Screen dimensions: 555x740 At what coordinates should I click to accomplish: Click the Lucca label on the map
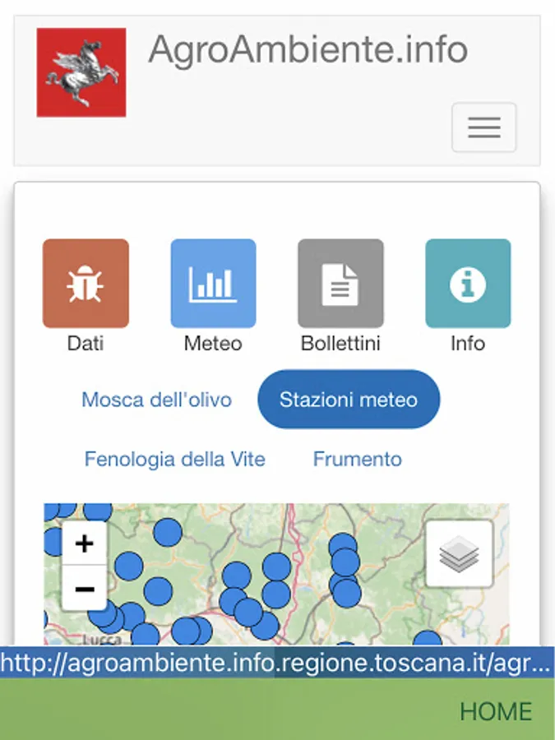(x=103, y=640)
